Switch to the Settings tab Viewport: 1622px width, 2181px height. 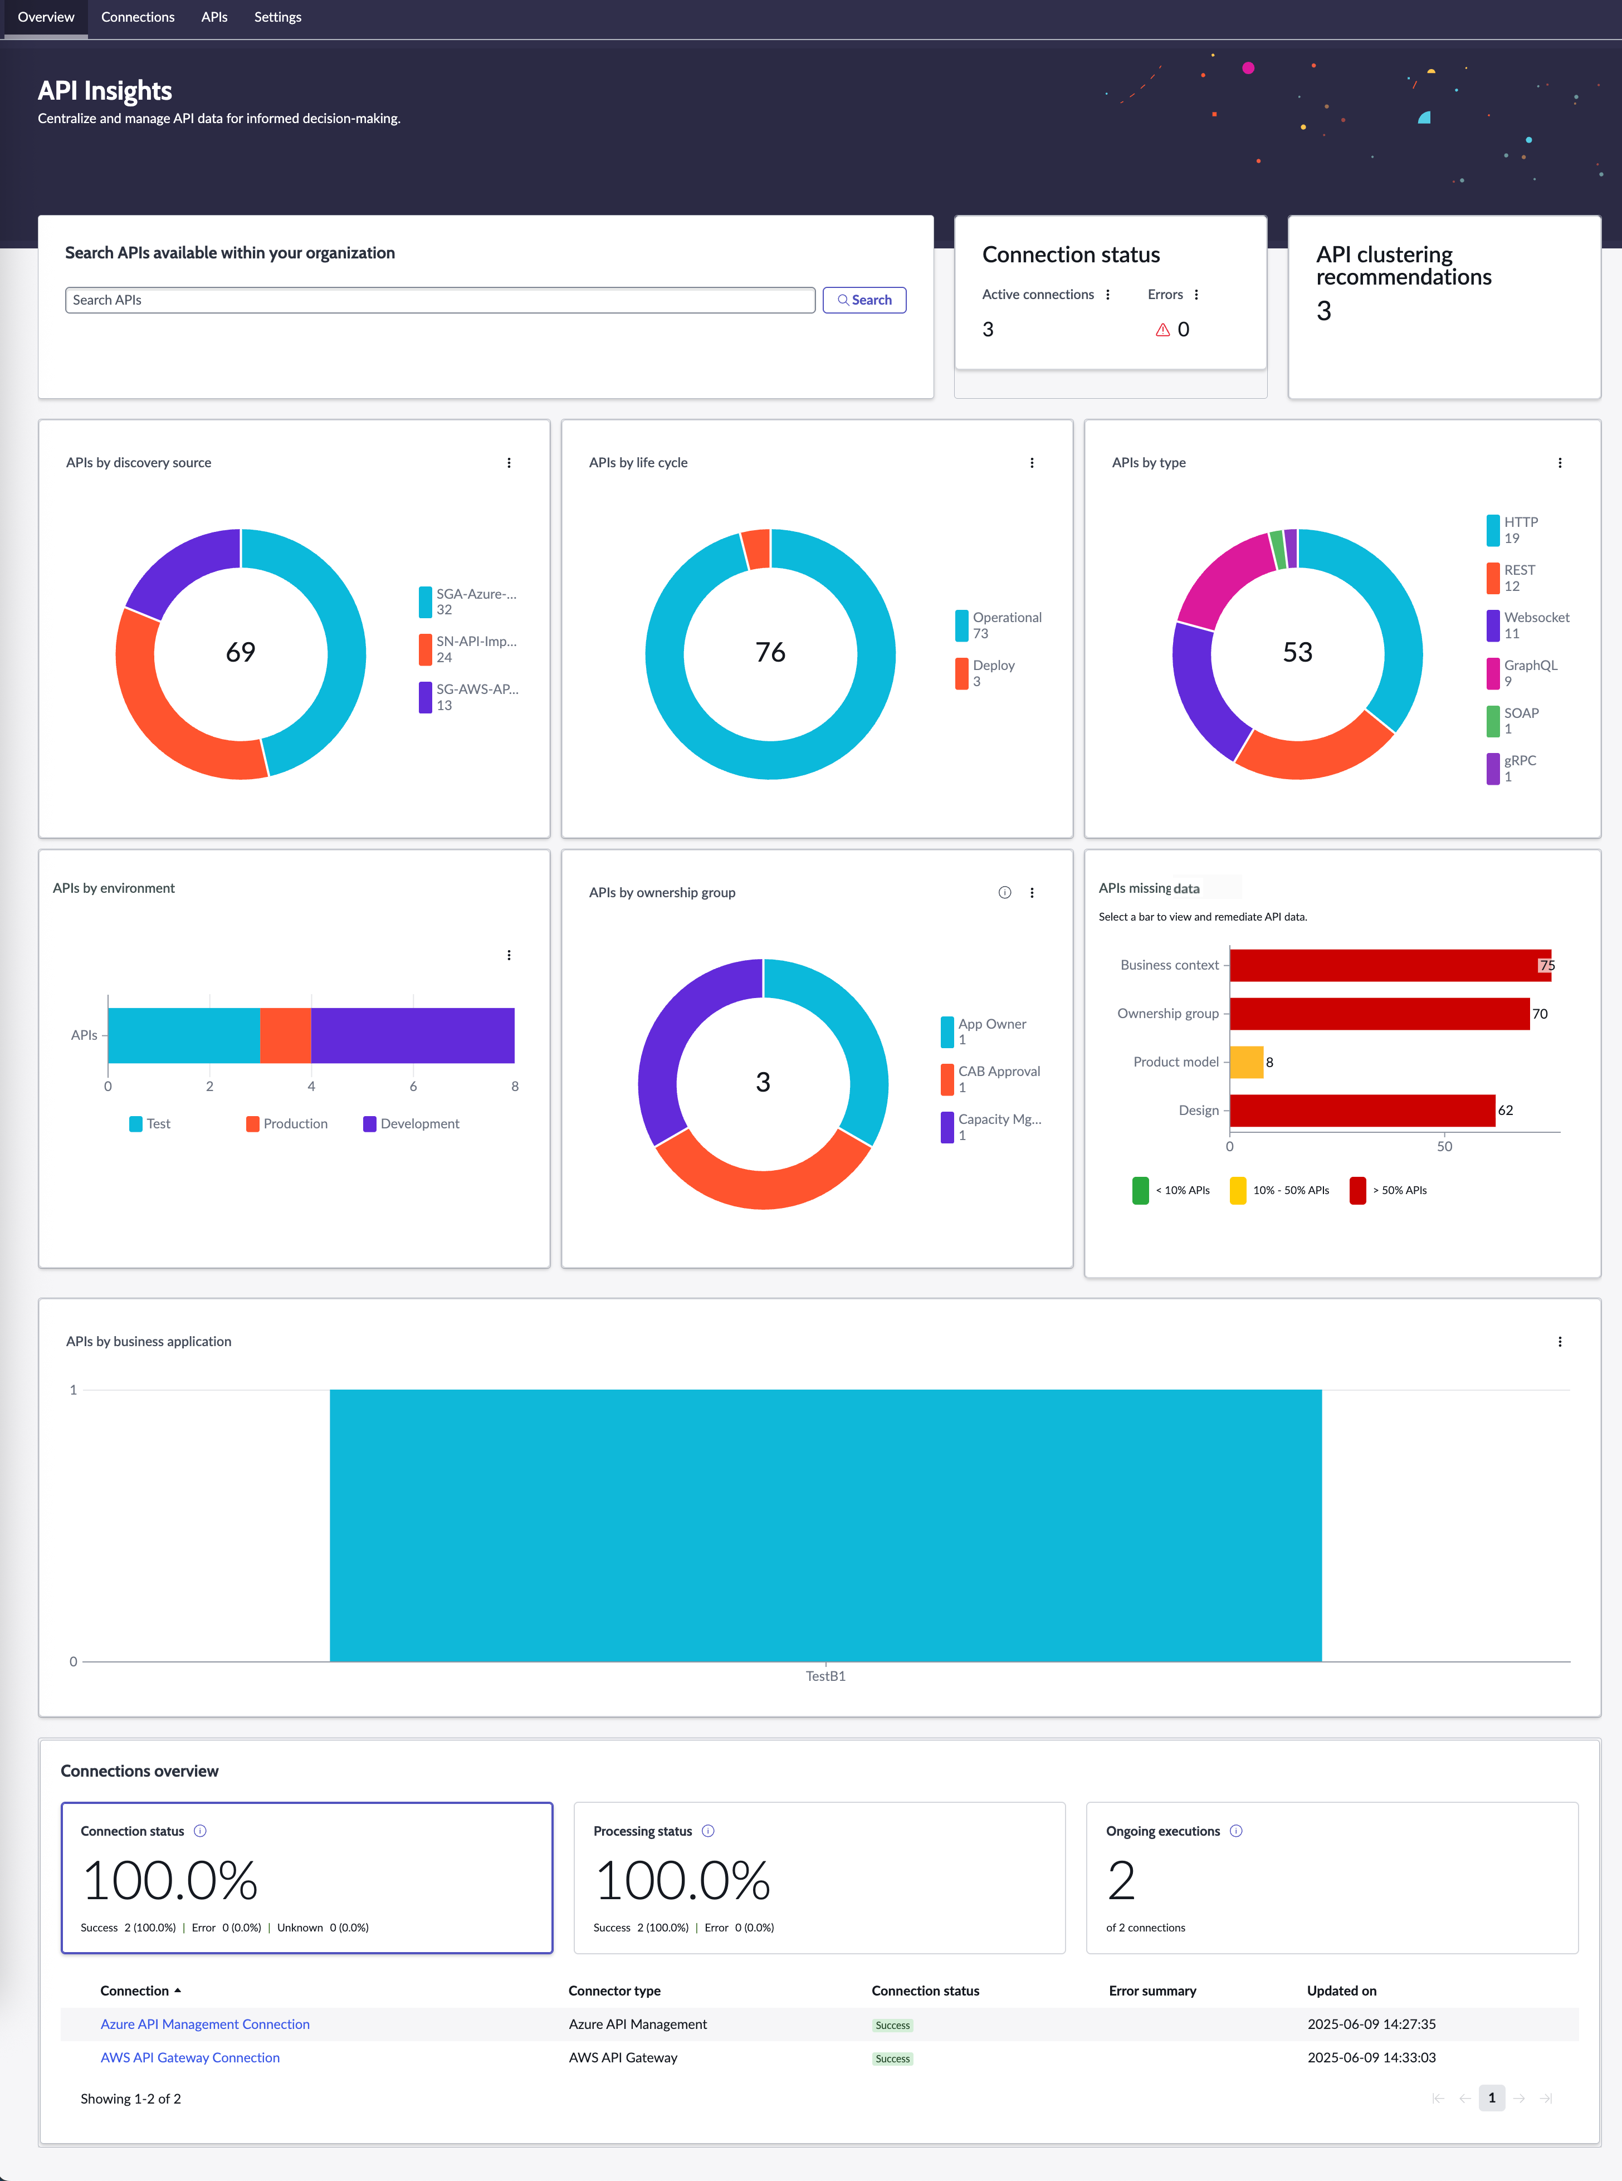coord(278,18)
